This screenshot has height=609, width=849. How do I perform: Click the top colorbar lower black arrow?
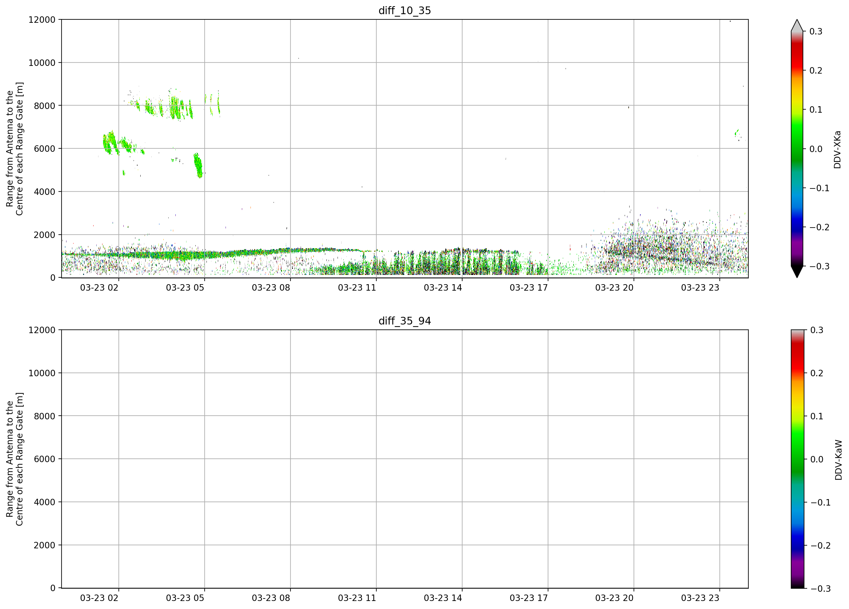click(797, 272)
